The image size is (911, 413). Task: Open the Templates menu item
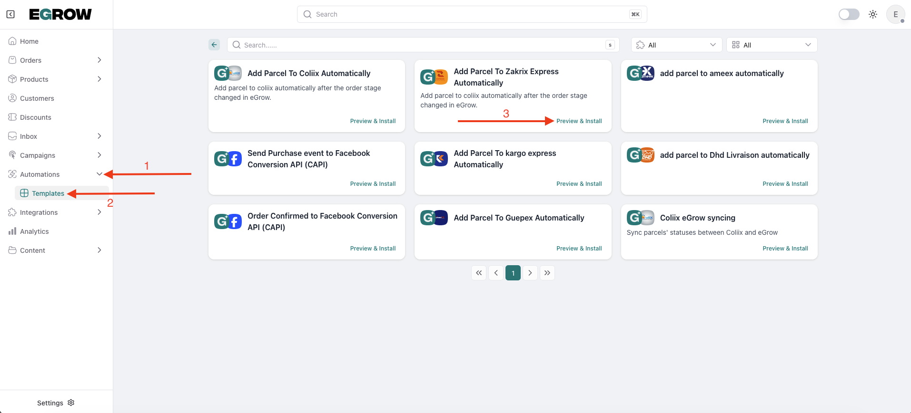click(x=48, y=193)
